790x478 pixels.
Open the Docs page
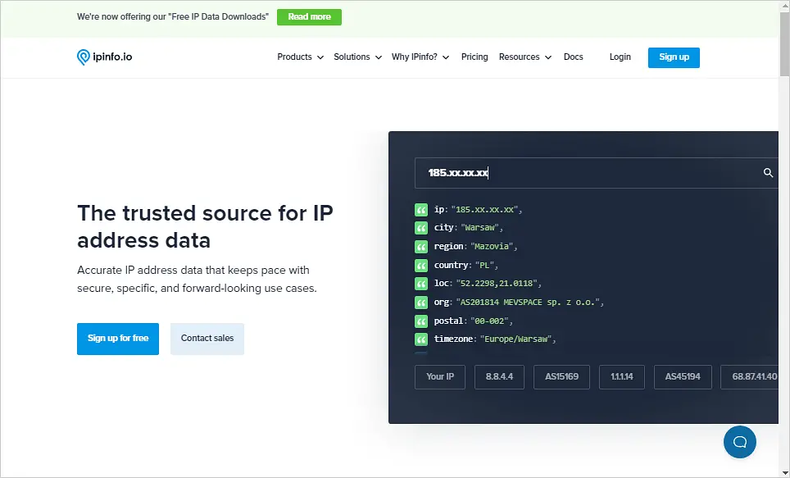[x=574, y=57]
